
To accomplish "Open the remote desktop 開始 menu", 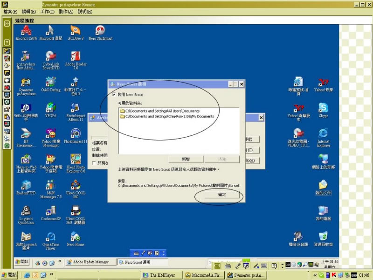I will (x=22, y=262).
